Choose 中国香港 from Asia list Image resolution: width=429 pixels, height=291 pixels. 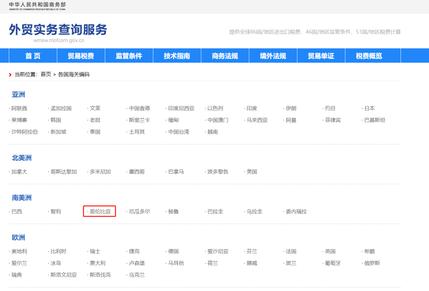click(140, 108)
